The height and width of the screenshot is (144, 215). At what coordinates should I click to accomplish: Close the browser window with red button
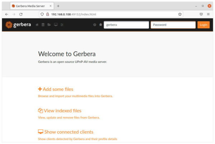coord(209,6)
